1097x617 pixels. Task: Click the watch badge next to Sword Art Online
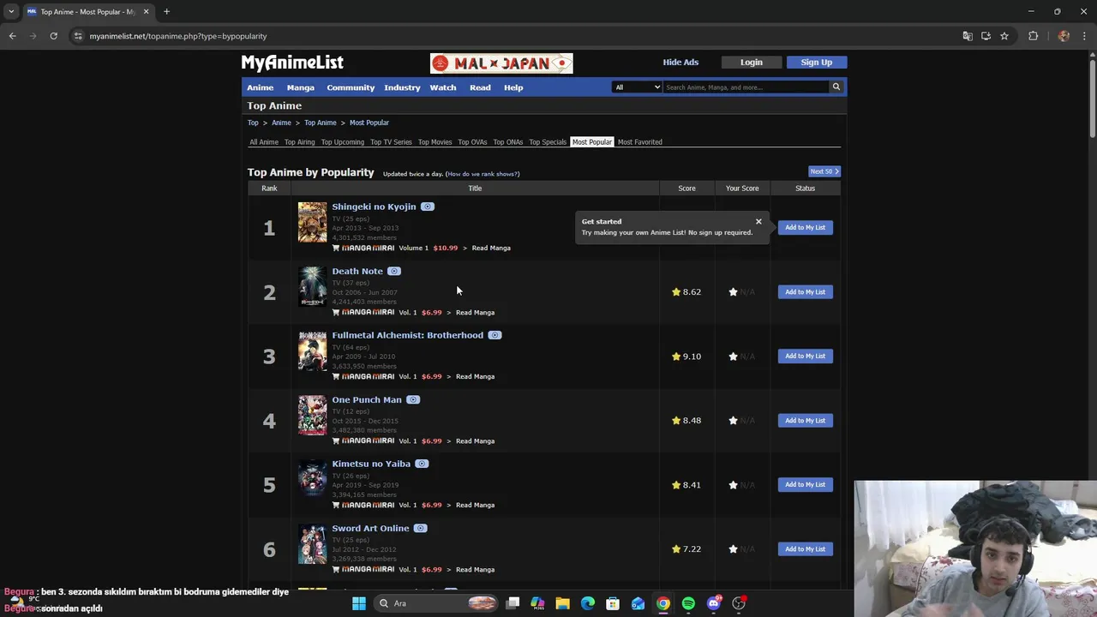(421, 528)
